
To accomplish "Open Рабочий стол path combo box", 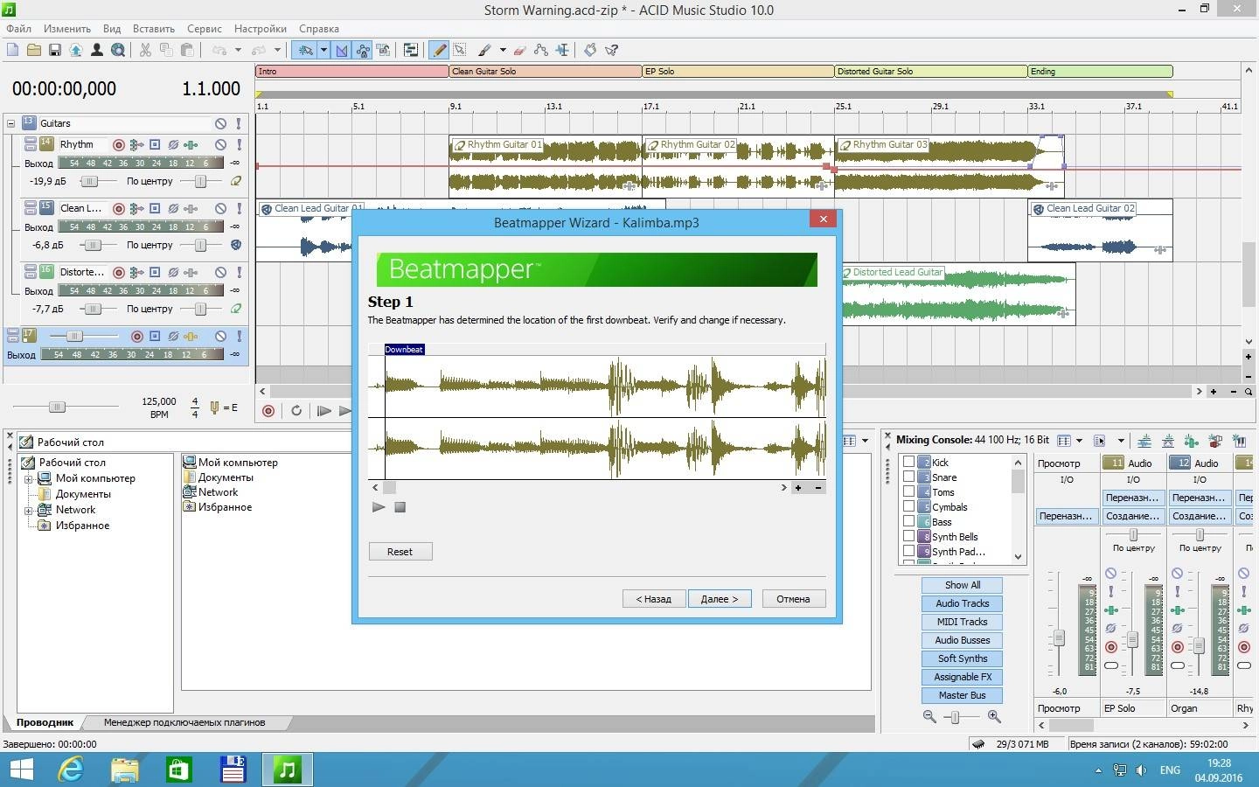I will (x=184, y=442).
